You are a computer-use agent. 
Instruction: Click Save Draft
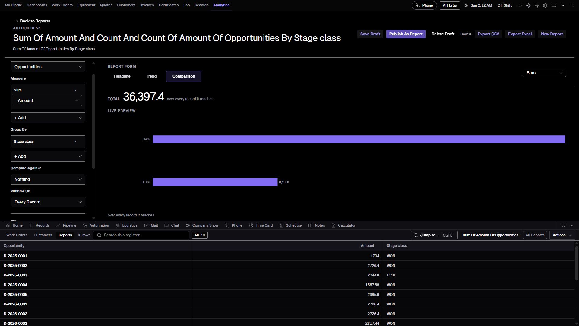tap(370, 34)
